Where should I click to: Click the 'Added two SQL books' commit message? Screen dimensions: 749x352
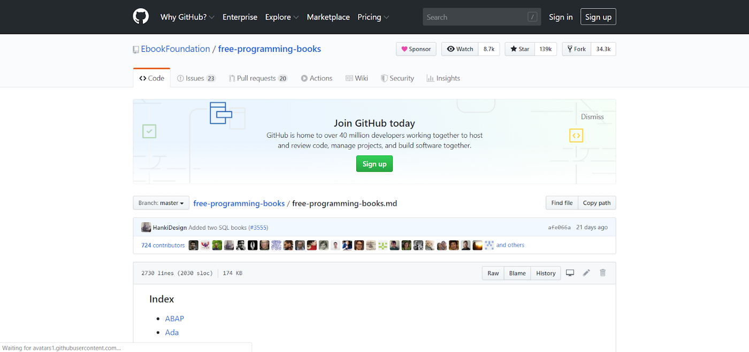point(217,228)
